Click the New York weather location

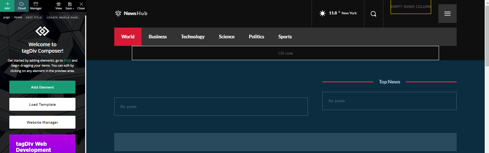click(349, 13)
